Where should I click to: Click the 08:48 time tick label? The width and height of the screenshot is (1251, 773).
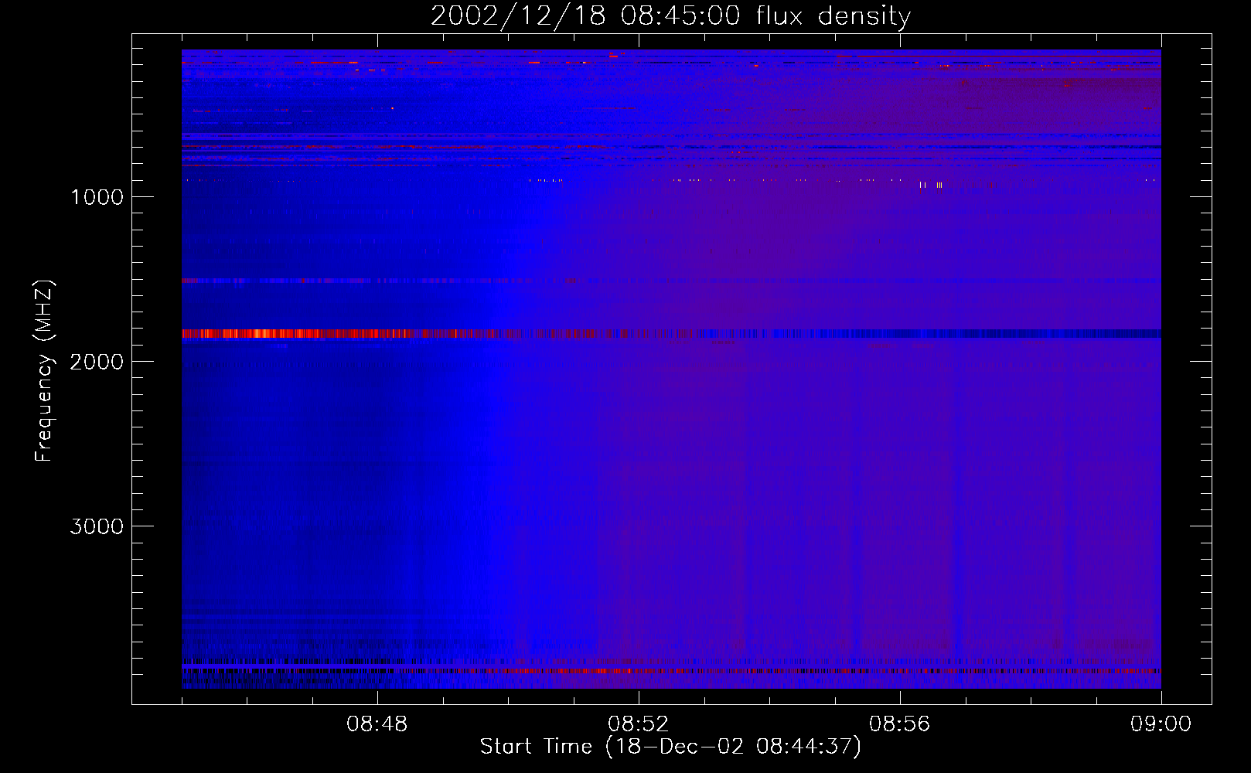[377, 724]
